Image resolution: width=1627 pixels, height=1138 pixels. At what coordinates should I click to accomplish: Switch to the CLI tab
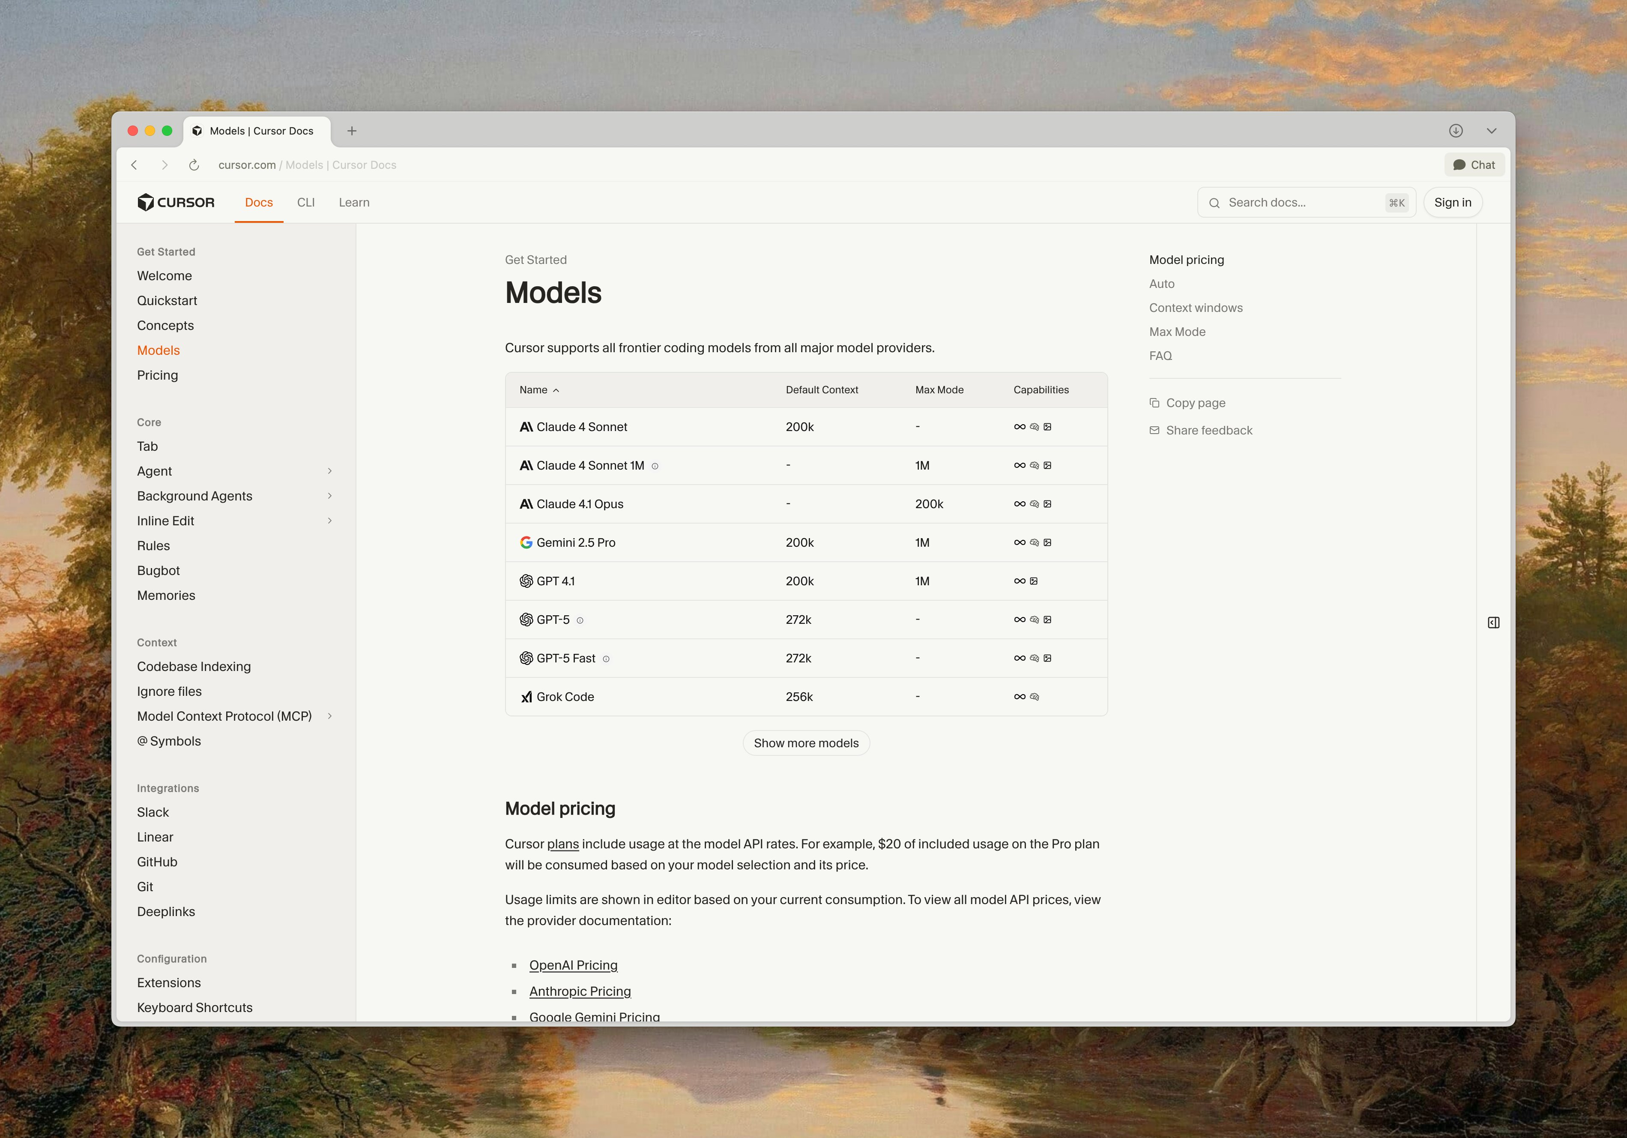[x=305, y=203]
